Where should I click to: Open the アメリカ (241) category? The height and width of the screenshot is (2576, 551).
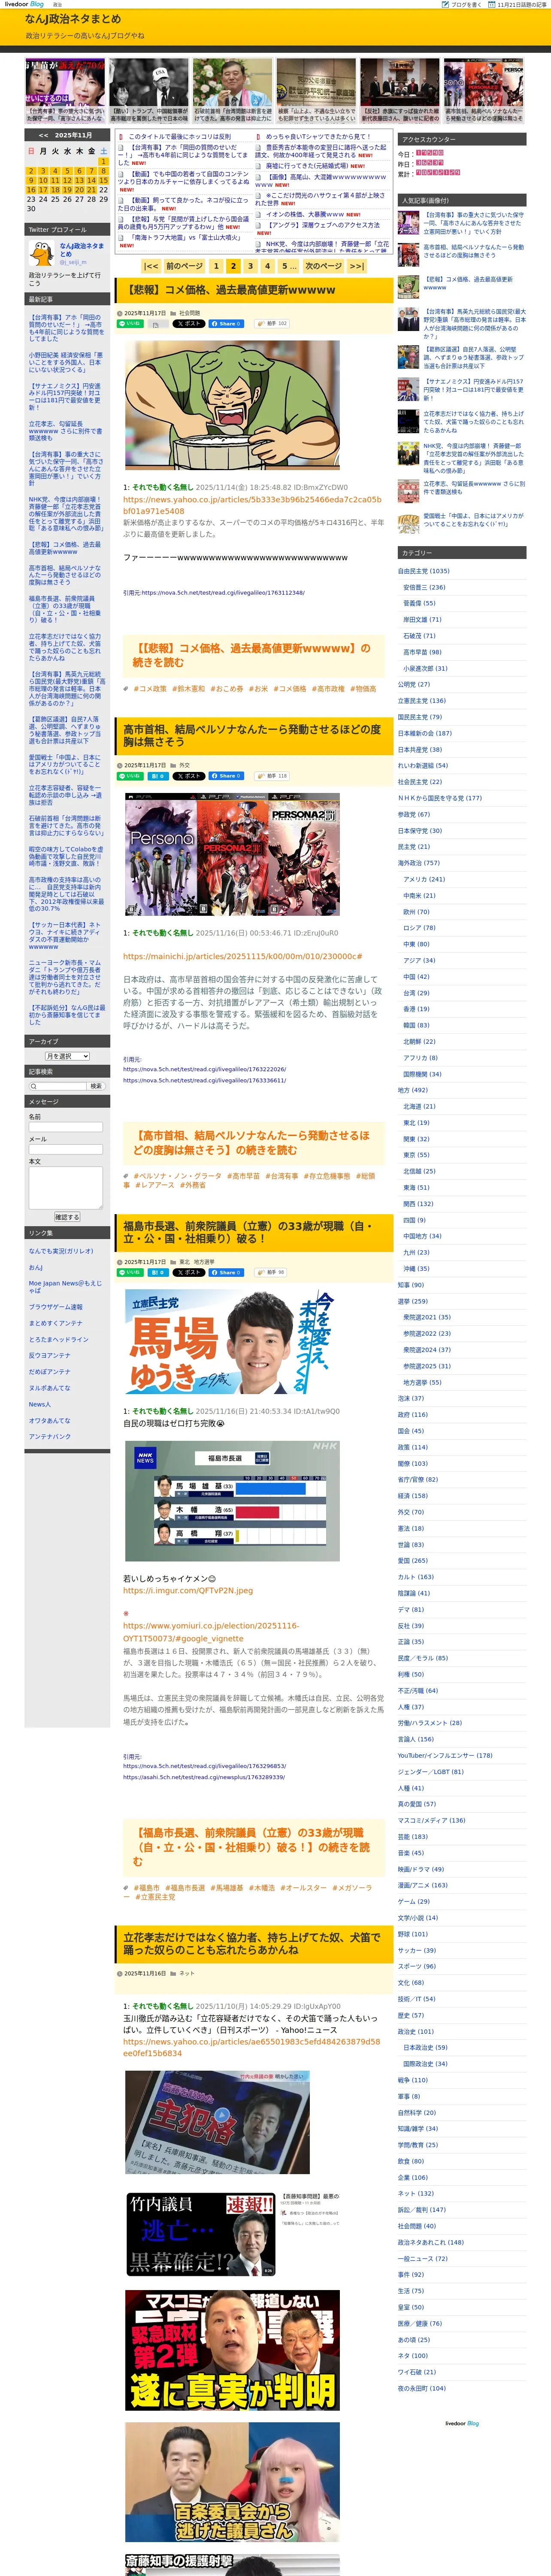(x=424, y=879)
